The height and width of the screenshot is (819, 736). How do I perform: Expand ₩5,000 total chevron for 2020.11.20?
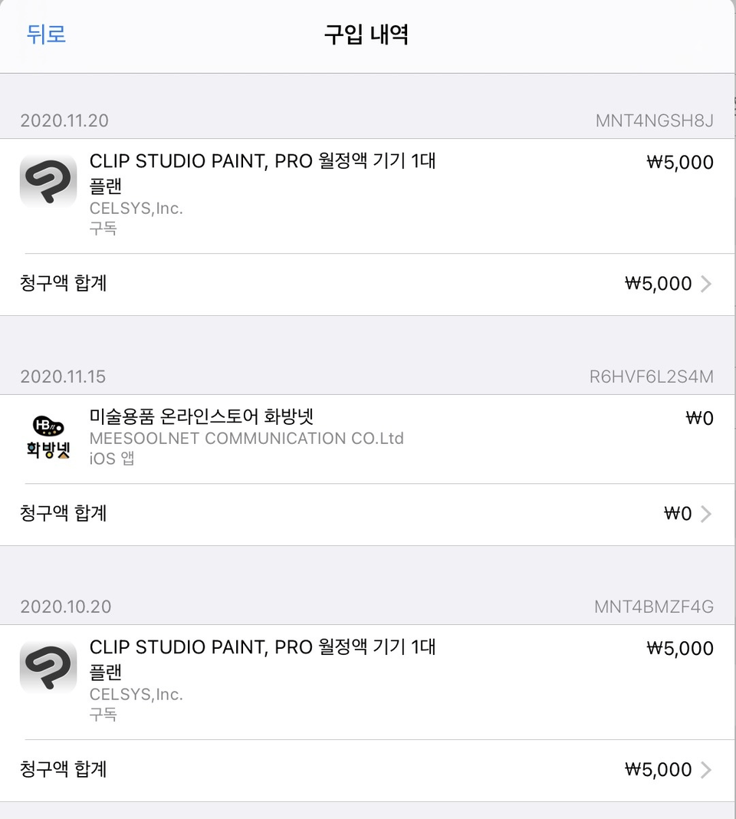706,284
